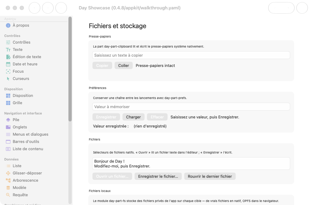310x205 pixels.
Task: Select the Arborescence tree icon
Action: click(8, 180)
